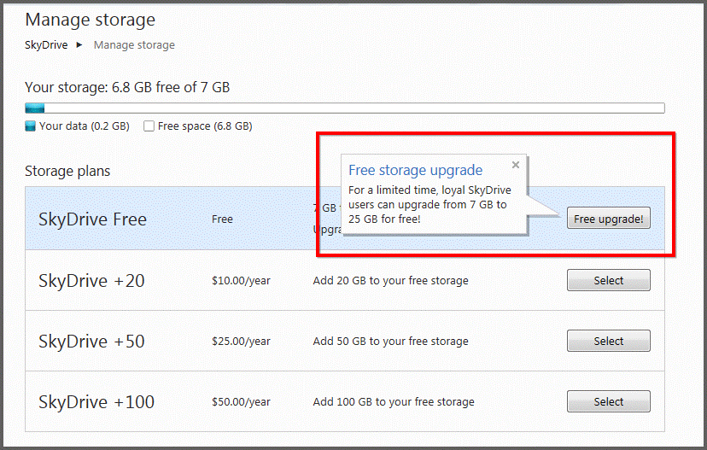
Task: Click the $50.00/year price text
Action: pos(241,401)
